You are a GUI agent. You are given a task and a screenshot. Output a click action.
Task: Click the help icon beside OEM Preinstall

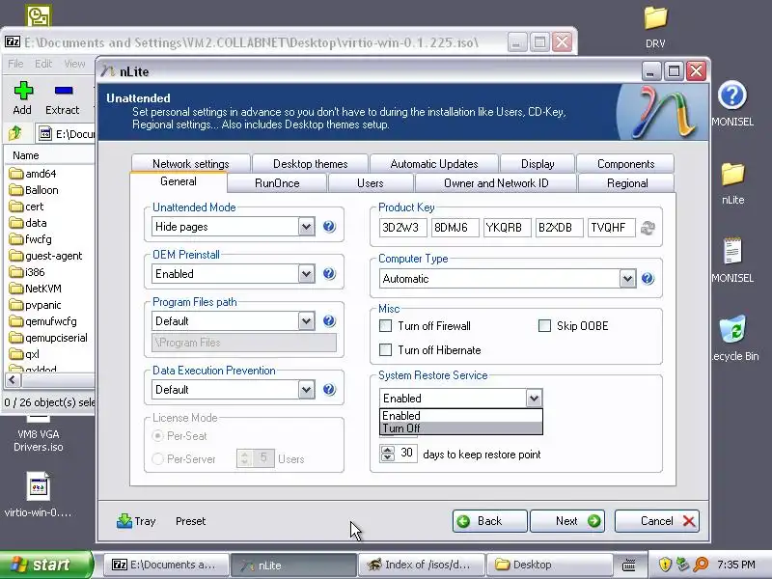[329, 274]
